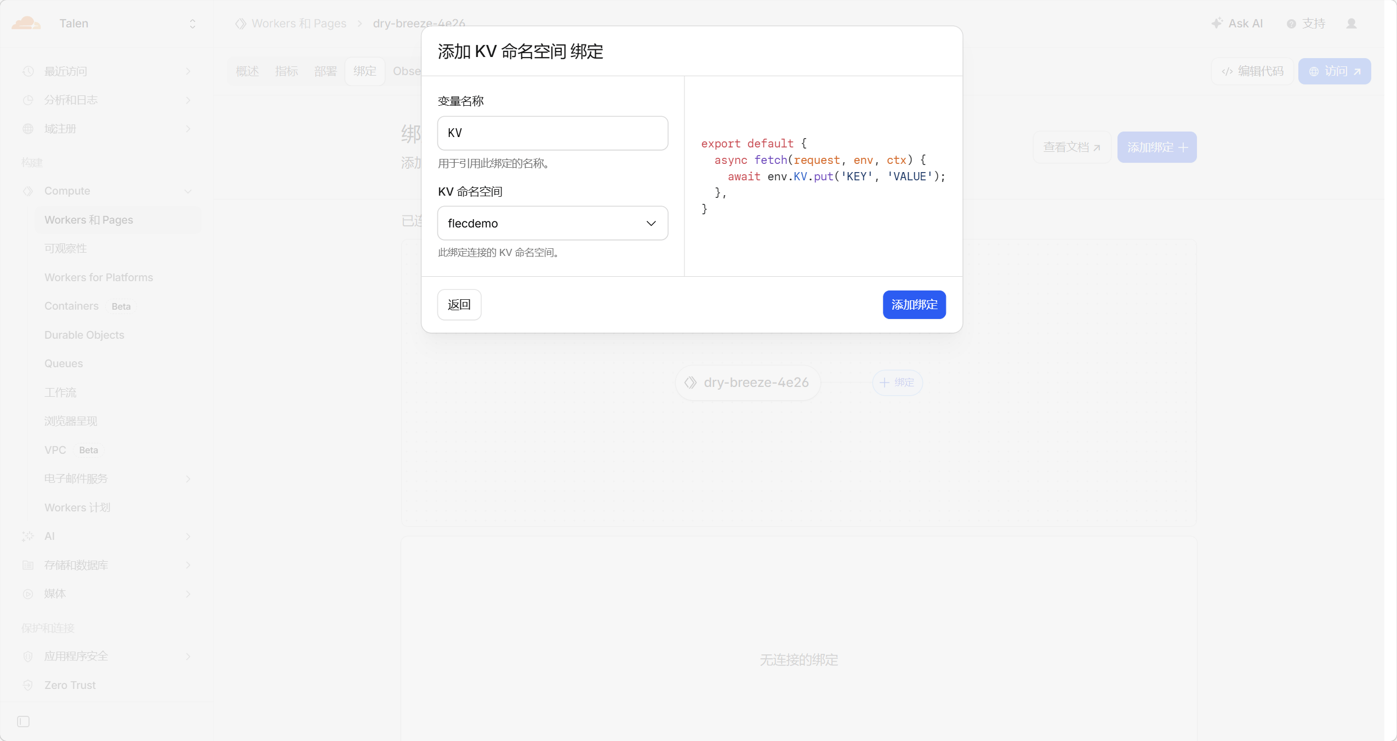
Task: Click the dry-breeze-4e26 worker node
Action: tap(748, 383)
